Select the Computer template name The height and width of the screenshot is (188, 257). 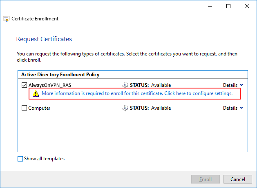pyautogui.click(x=39, y=108)
